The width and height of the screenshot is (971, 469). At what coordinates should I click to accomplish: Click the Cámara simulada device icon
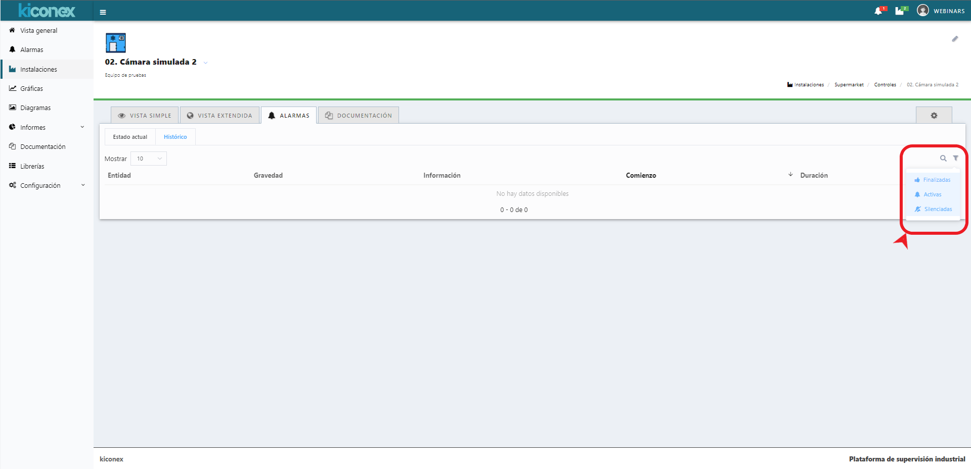point(116,43)
